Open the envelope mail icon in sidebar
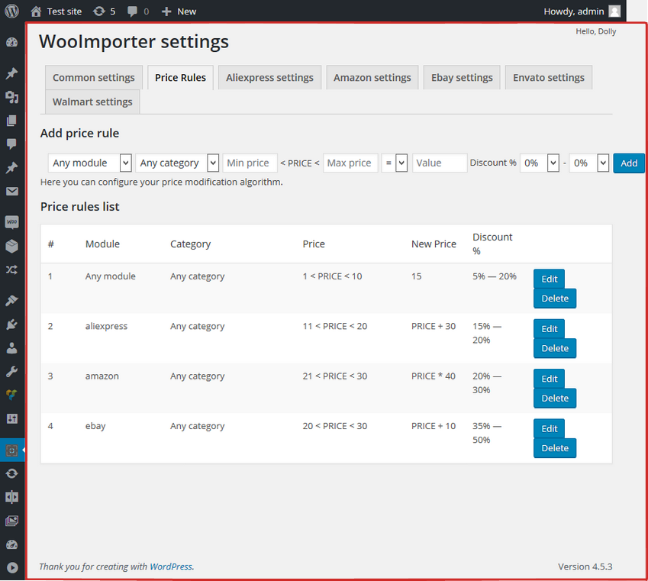The image size is (648, 581). click(12, 192)
